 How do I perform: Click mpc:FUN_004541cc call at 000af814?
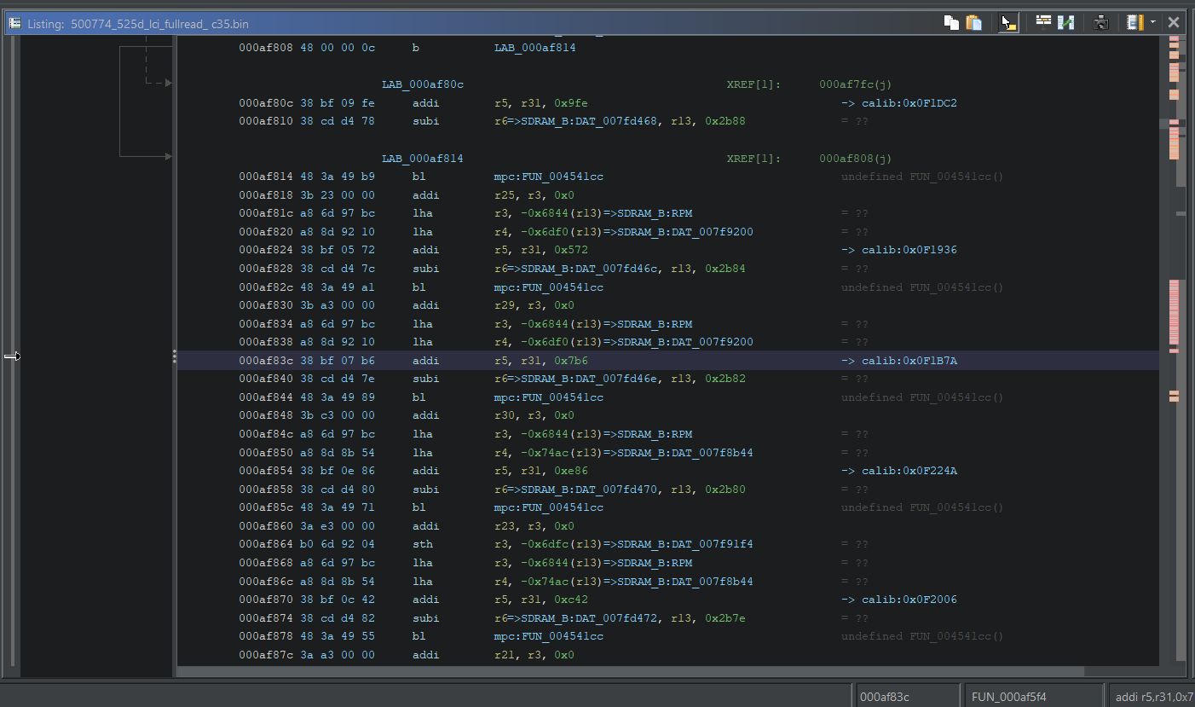548,177
